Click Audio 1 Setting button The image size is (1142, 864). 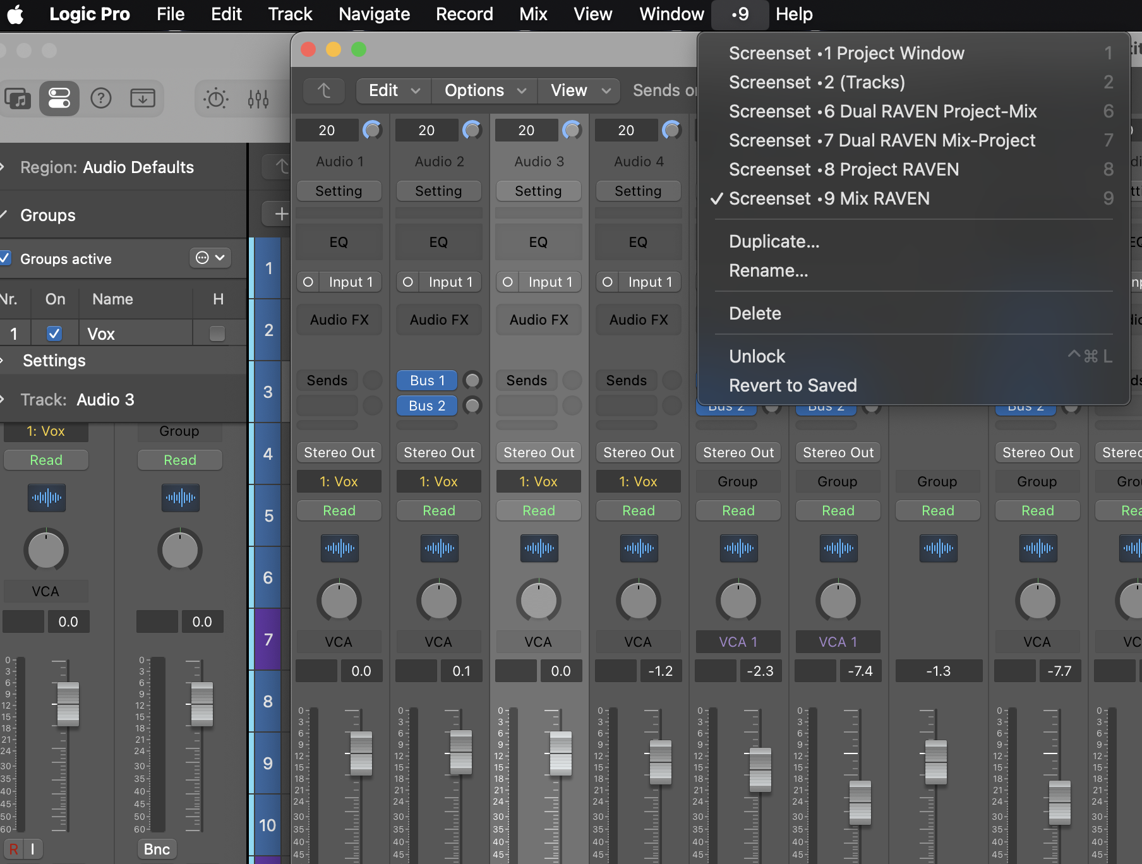coord(339,191)
